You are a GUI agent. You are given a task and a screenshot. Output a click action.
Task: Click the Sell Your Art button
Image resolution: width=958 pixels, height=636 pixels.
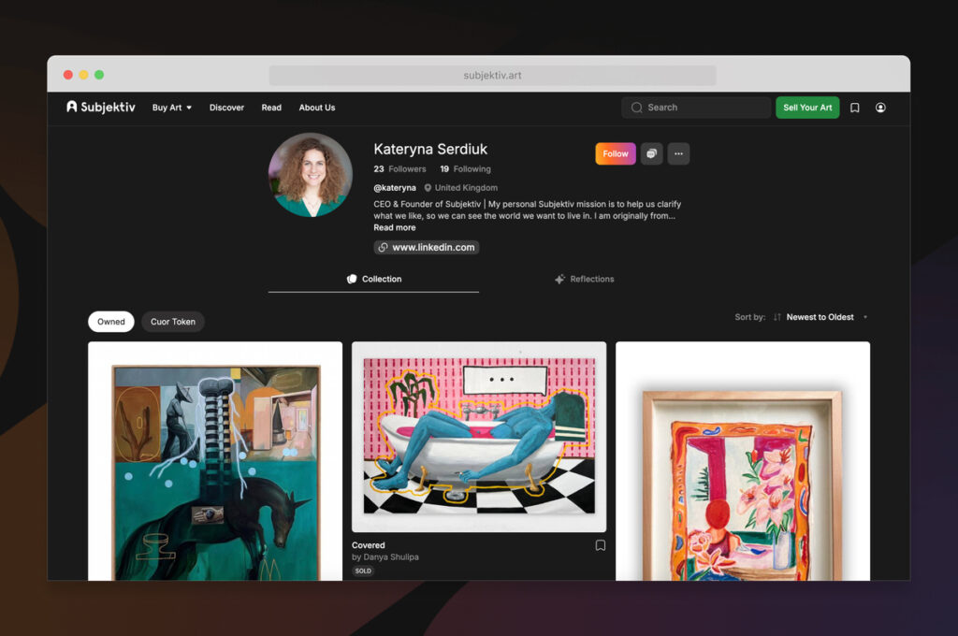pyautogui.click(x=807, y=108)
